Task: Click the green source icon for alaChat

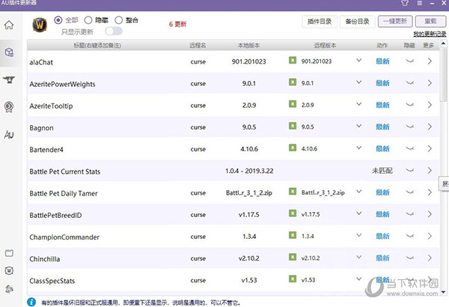Action: click(x=293, y=60)
